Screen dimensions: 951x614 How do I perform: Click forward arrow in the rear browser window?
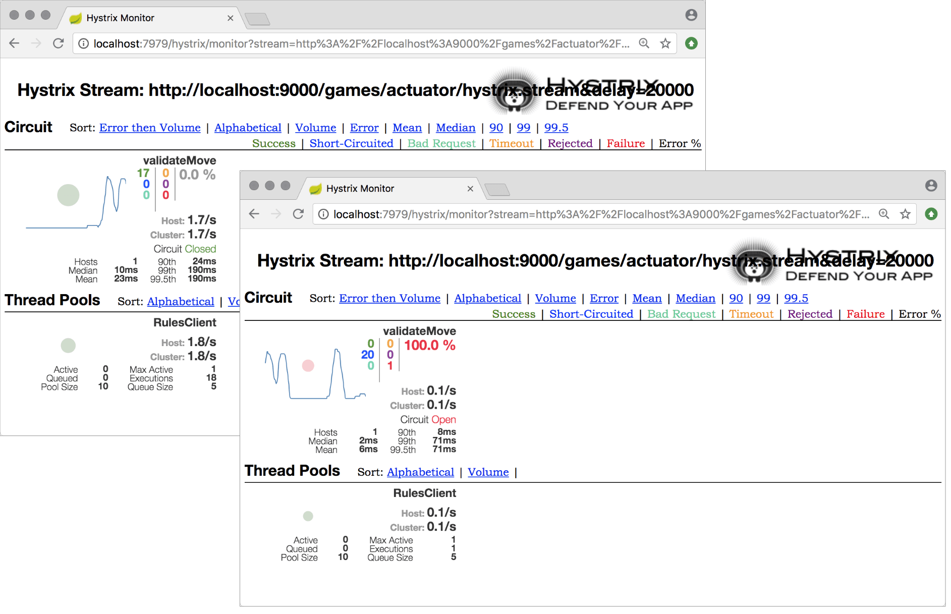[36, 43]
